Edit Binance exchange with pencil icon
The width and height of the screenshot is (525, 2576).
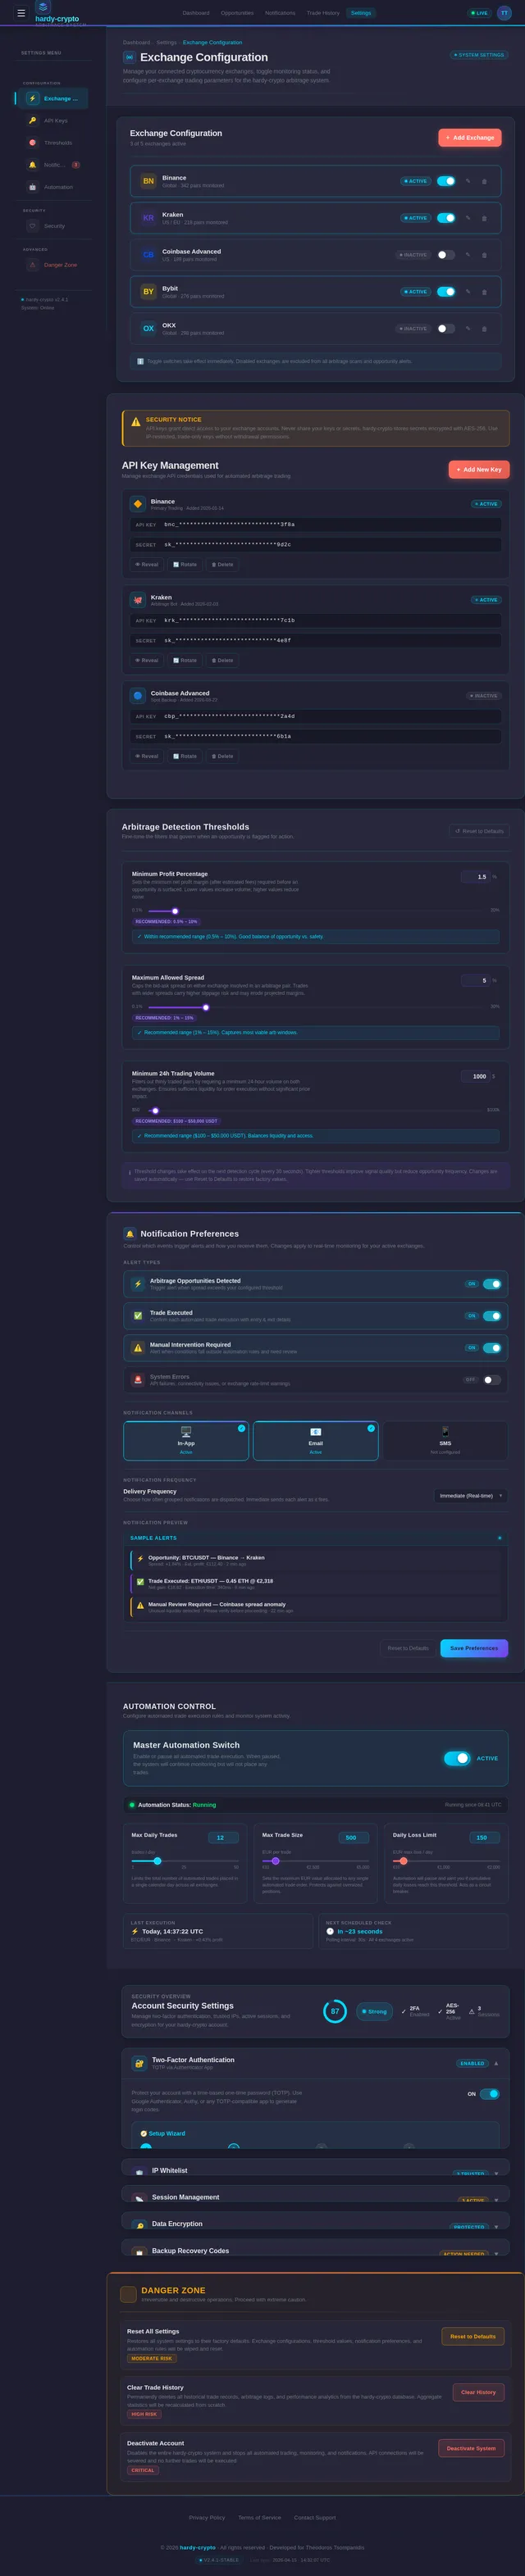[469, 181]
